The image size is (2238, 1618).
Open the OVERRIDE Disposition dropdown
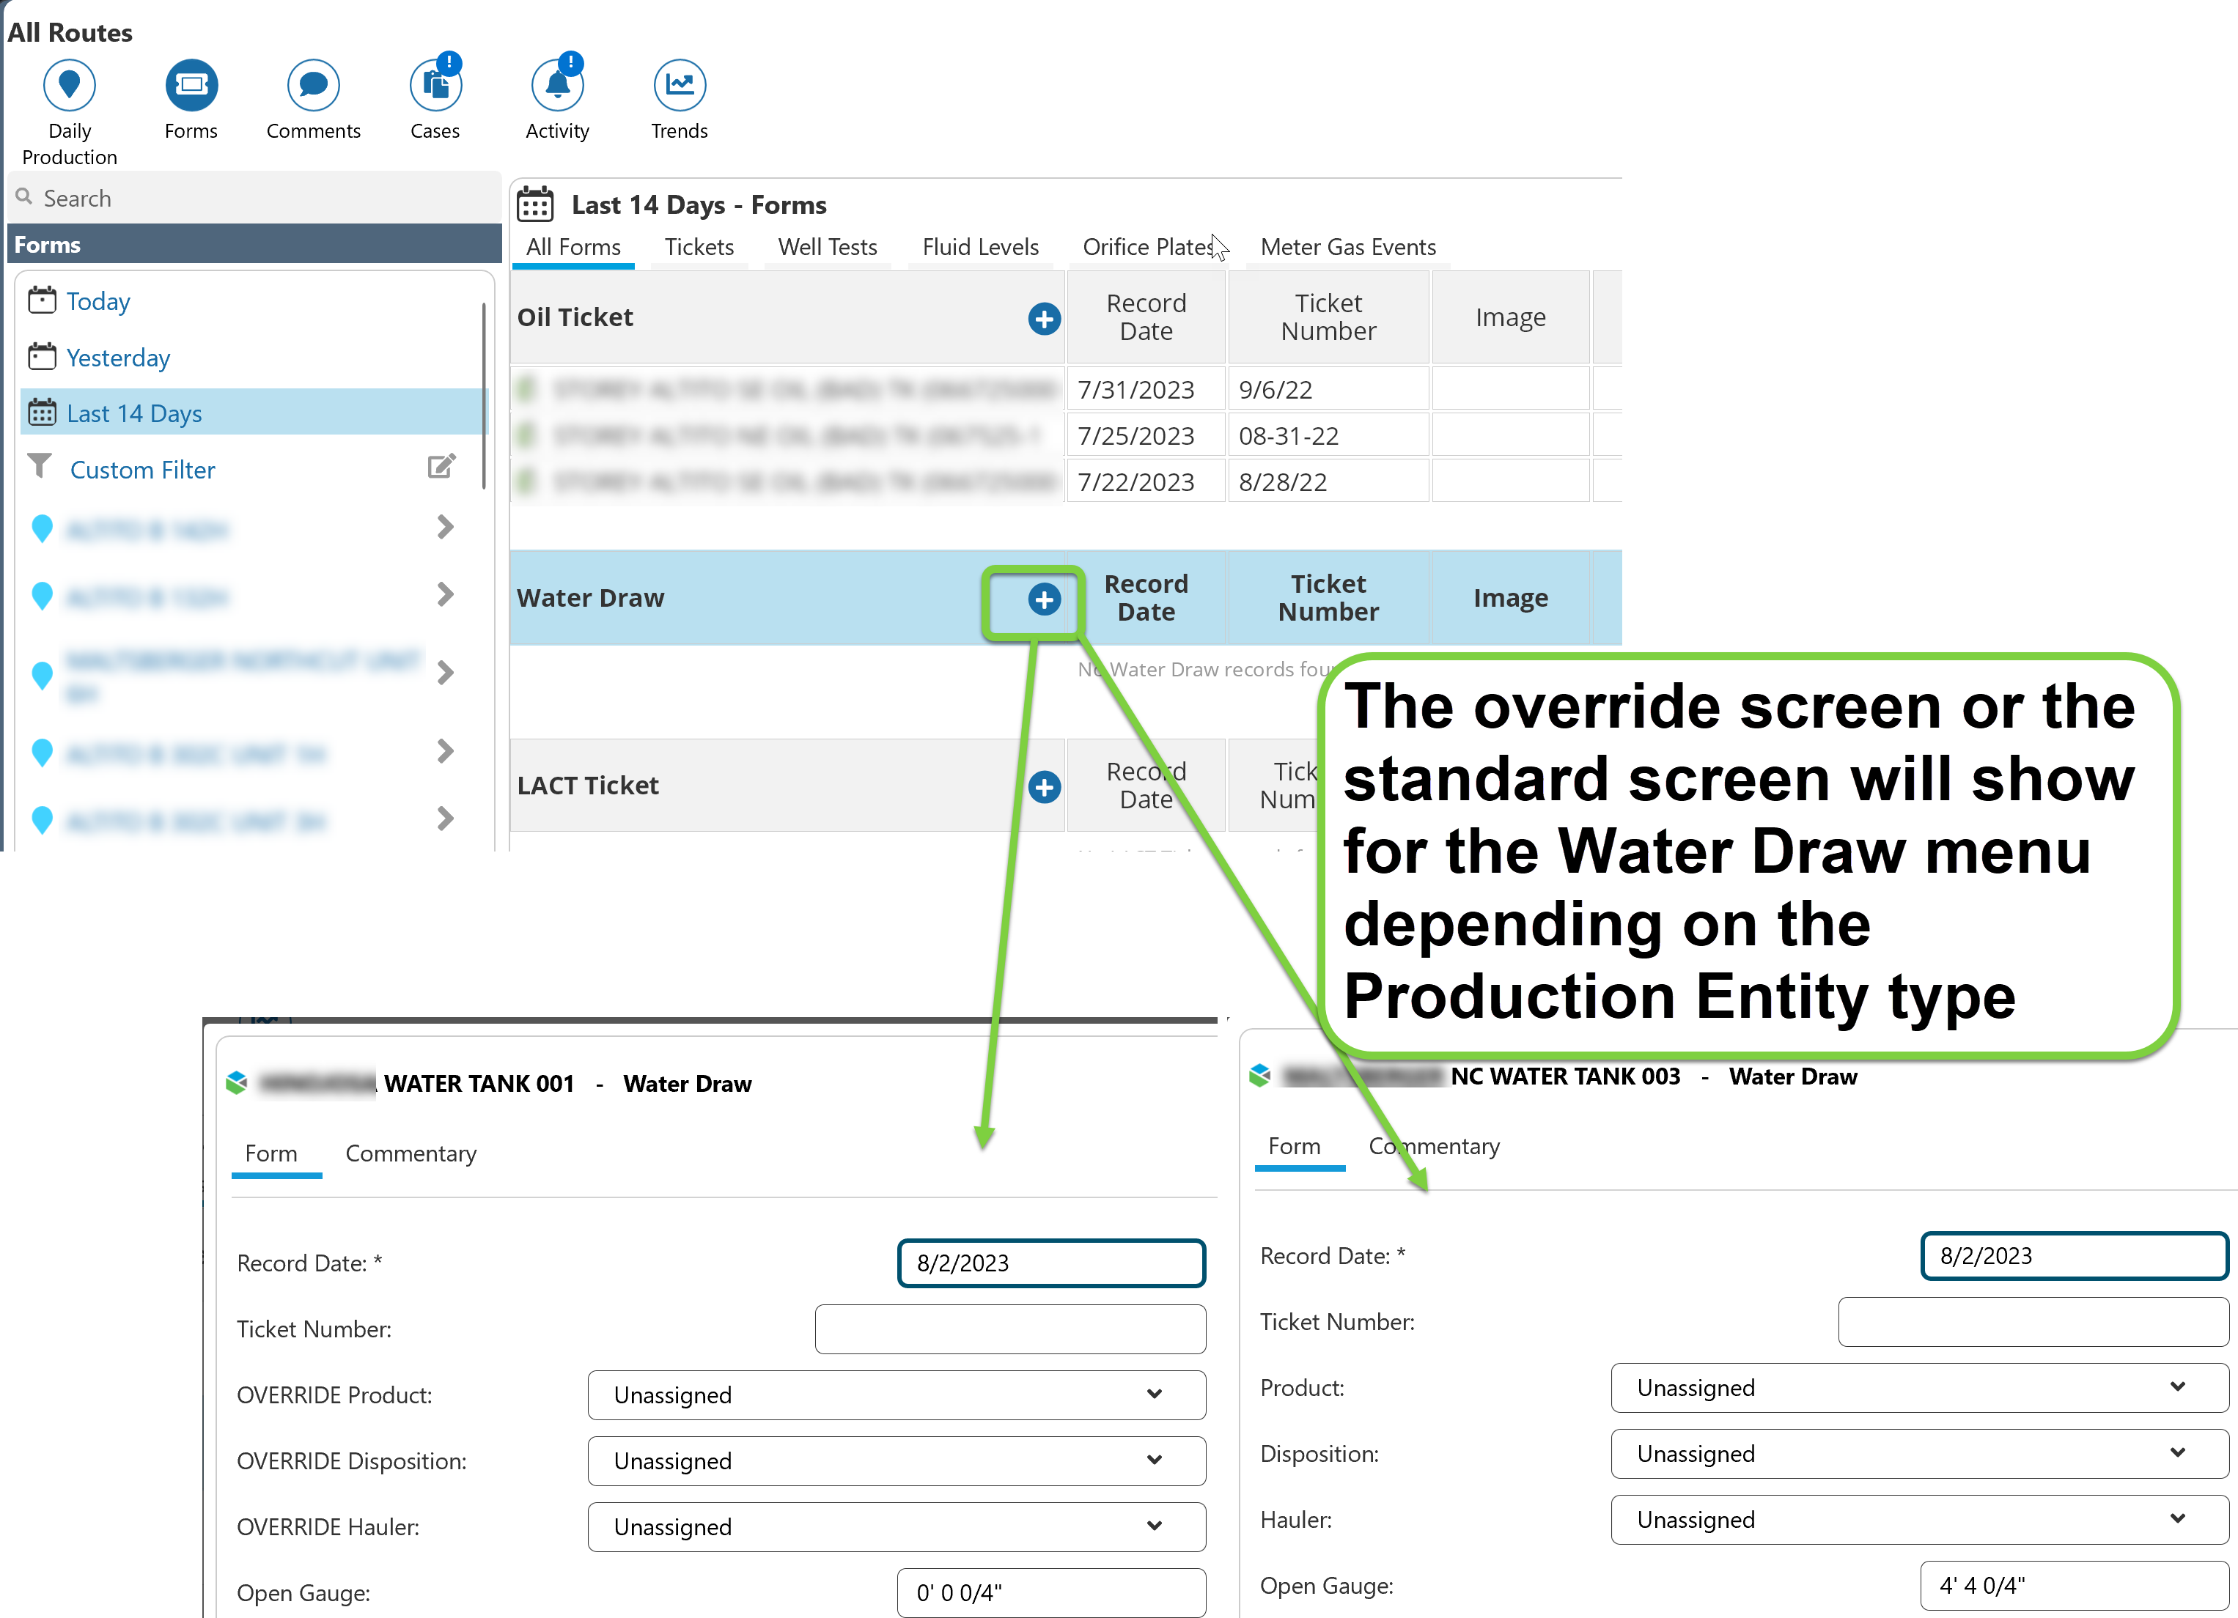(x=896, y=1461)
